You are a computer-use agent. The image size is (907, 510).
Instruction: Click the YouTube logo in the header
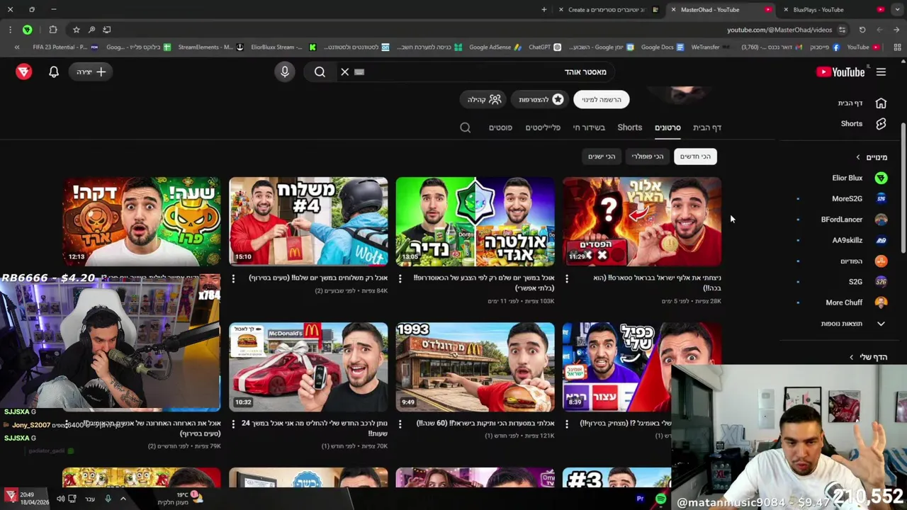tap(840, 72)
